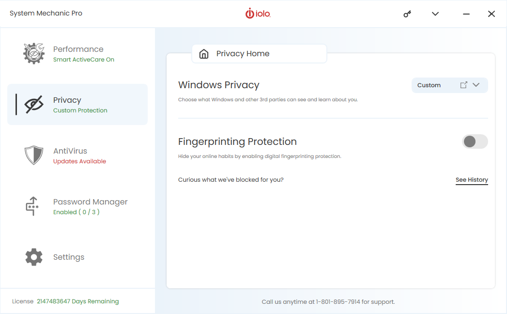Image resolution: width=507 pixels, height=314 pixels.
Task: Click the Windows Privacy heading
Action: (218, 85)
